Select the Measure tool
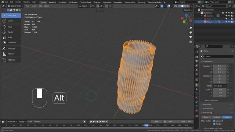 pos(11,54)
